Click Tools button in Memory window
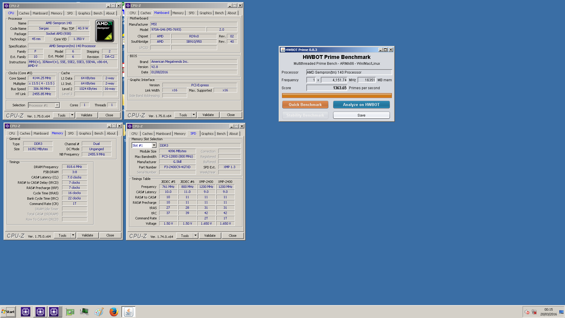565x318 pixels. pyautogui.click(x=62, y=235)
